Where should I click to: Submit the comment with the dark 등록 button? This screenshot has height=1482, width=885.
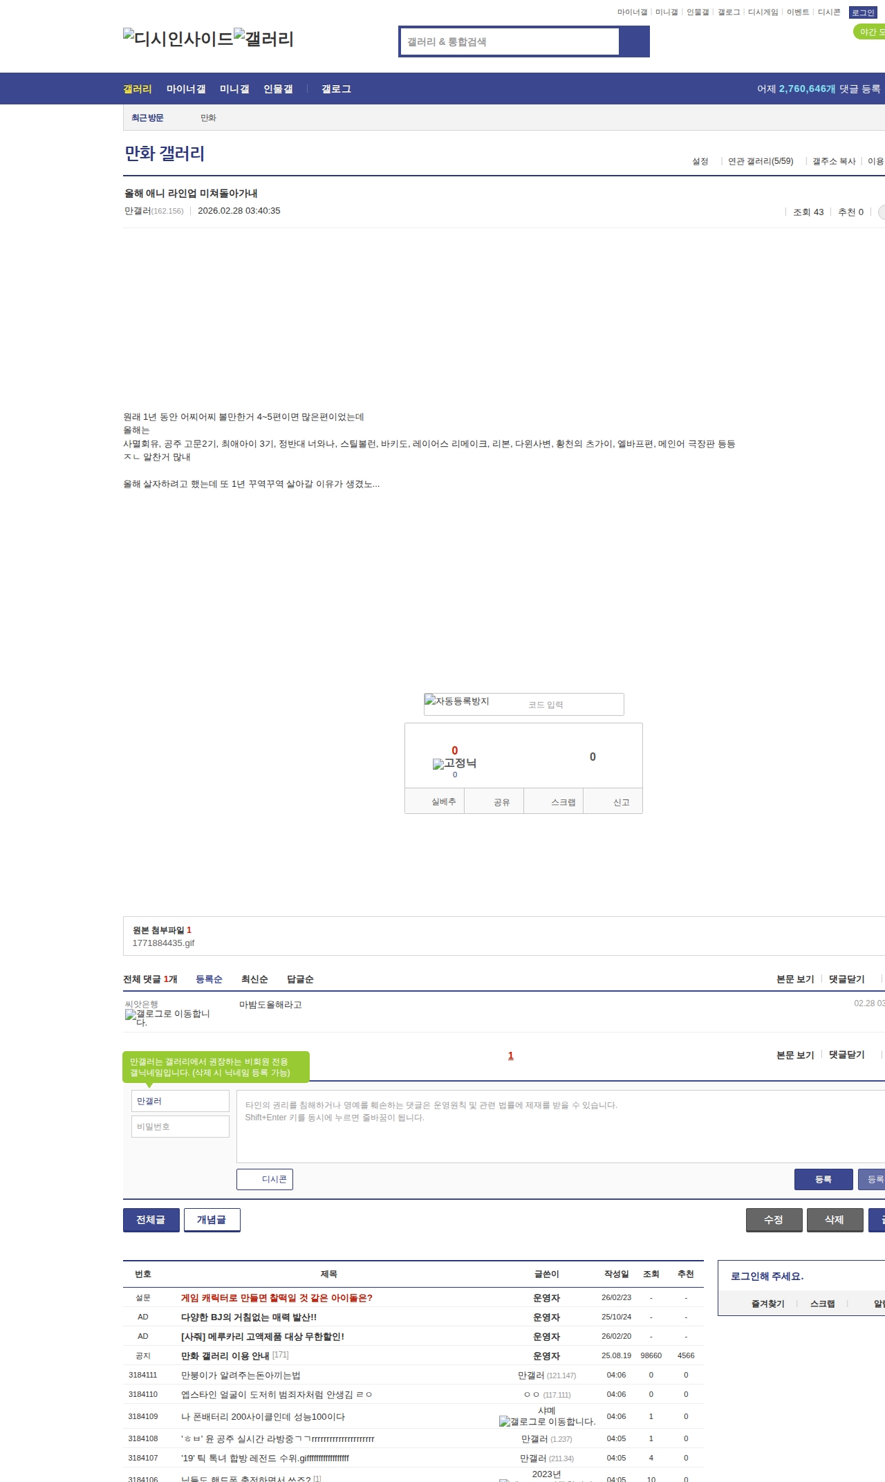click(x=823, y=1179)
